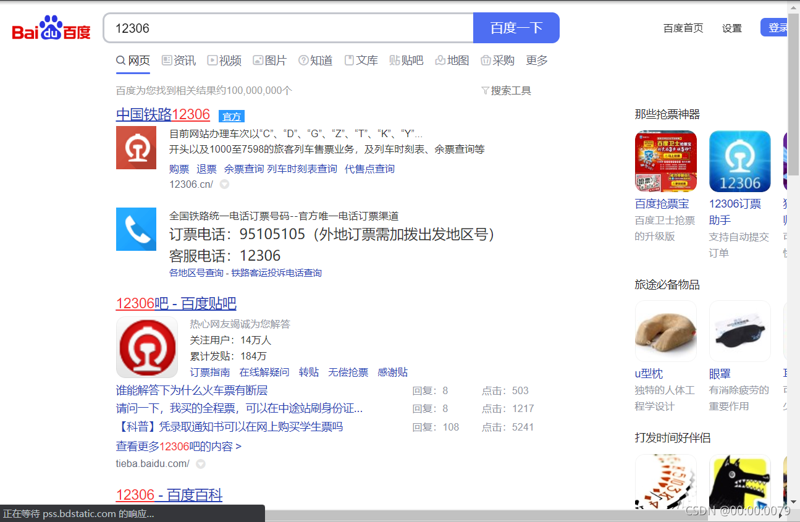Open the 订票指南 link
Viewport: 800px width, 522px height.
(x=210, y=372)
